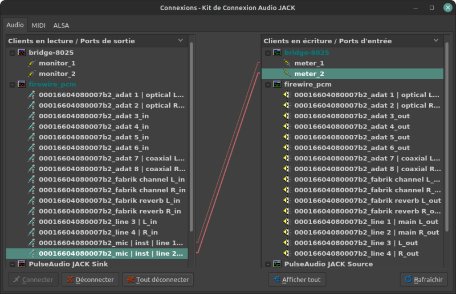Click the meter_1 port icon

(x=287, y=63)
